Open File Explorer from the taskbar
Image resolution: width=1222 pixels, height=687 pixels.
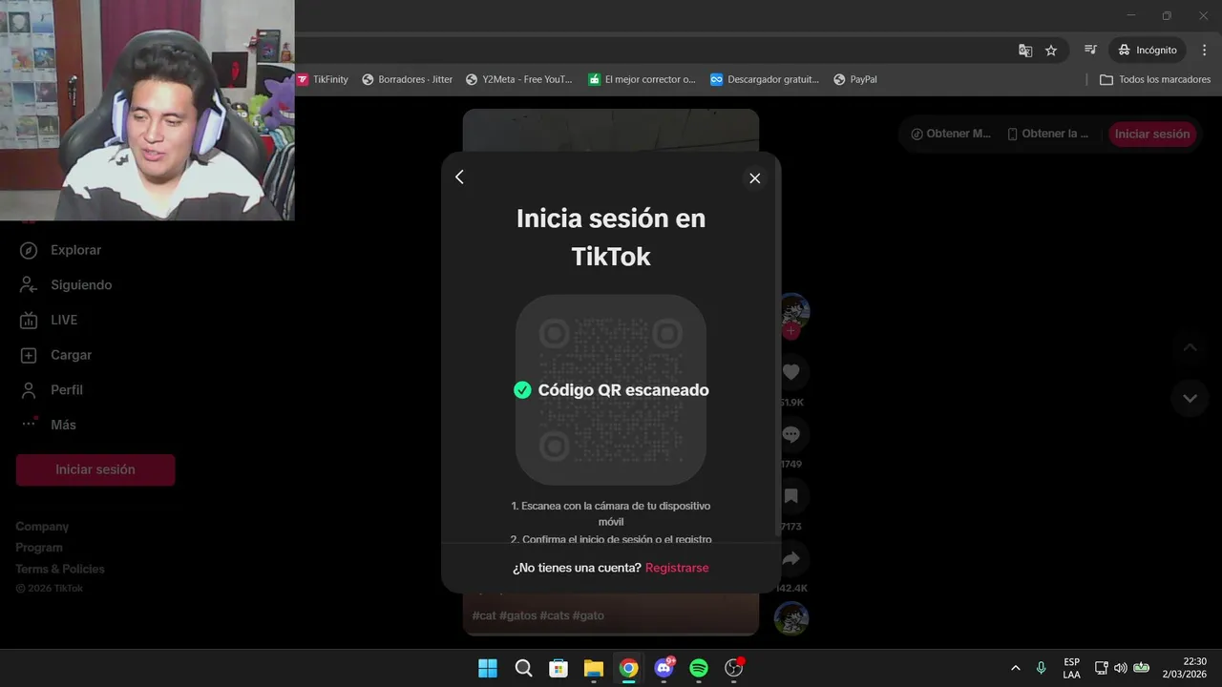[x=594, y=668]
